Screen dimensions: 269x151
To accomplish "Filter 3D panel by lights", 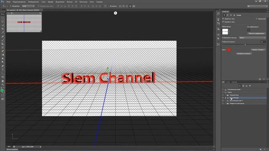I will (x=250, y=86).
